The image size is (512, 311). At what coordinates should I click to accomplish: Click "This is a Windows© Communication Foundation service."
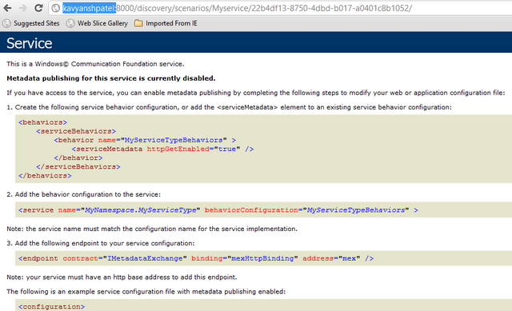click(x=95, y=64)
